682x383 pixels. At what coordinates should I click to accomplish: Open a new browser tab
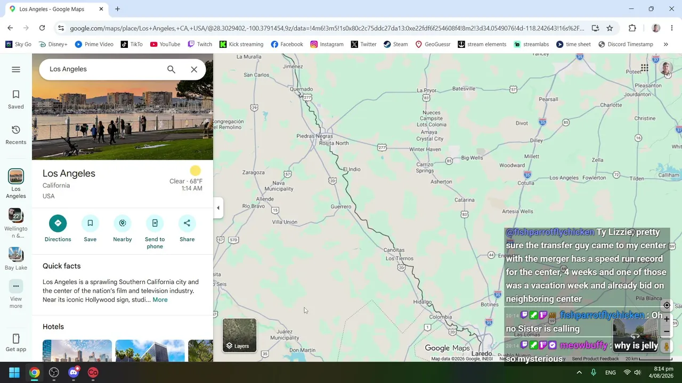[x=117, y=9]
